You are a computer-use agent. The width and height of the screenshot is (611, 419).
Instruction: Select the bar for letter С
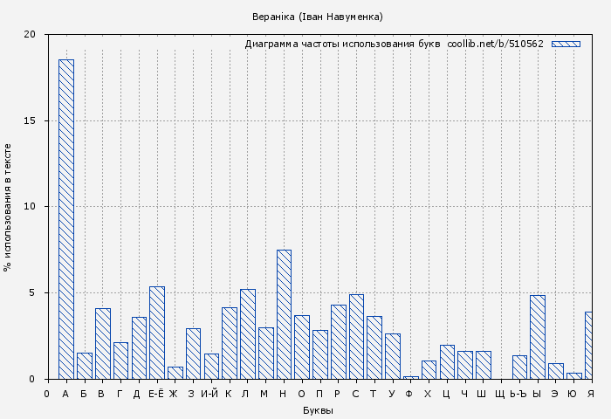pyautogui.click(x=356, y=336)
